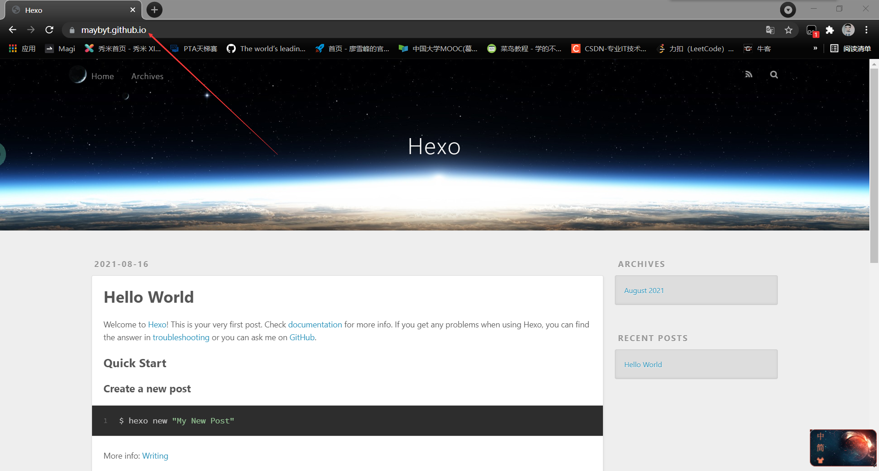This screenshot has height=471, width=879.
Task: Click the scrollbar up arrow
Action: [x=874, y=64]
